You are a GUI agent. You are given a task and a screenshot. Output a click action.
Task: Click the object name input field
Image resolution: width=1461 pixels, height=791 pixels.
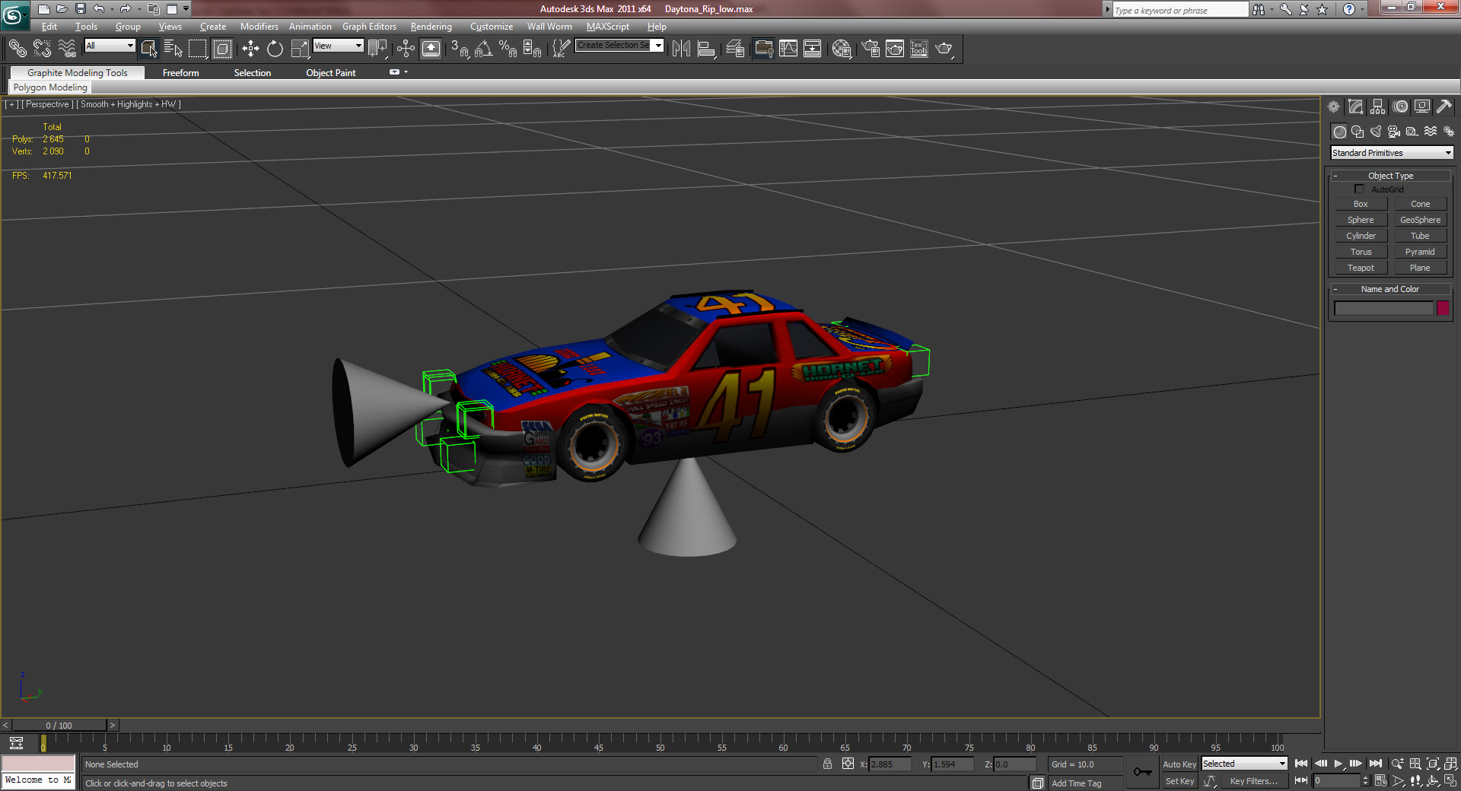click(1383, 308)
